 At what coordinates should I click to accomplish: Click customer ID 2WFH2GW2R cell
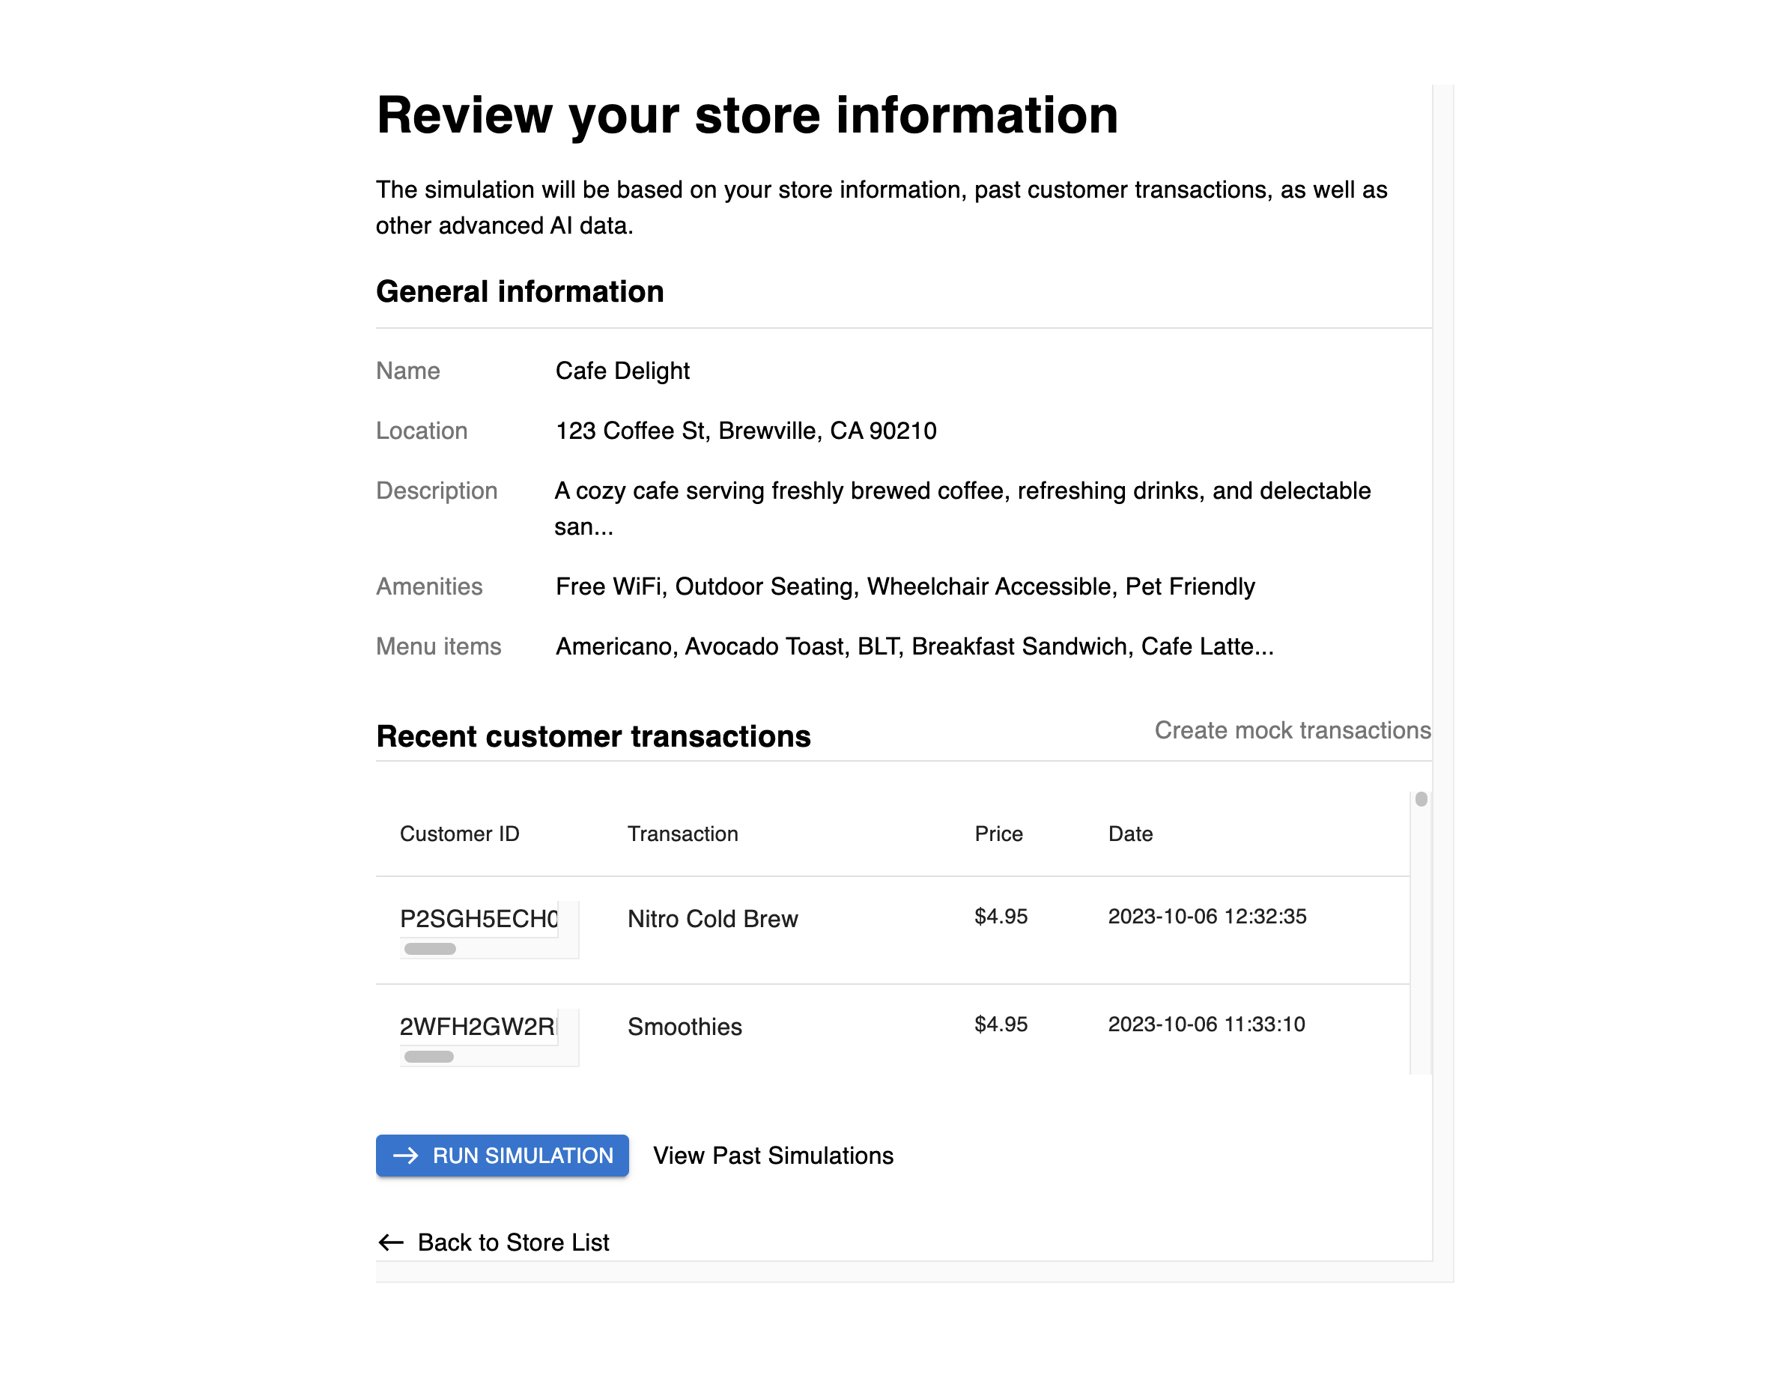coord(477,1027)
